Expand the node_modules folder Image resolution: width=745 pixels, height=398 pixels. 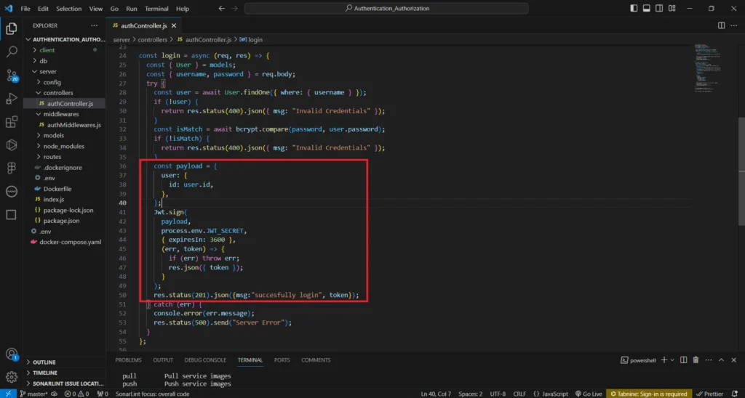64,146
